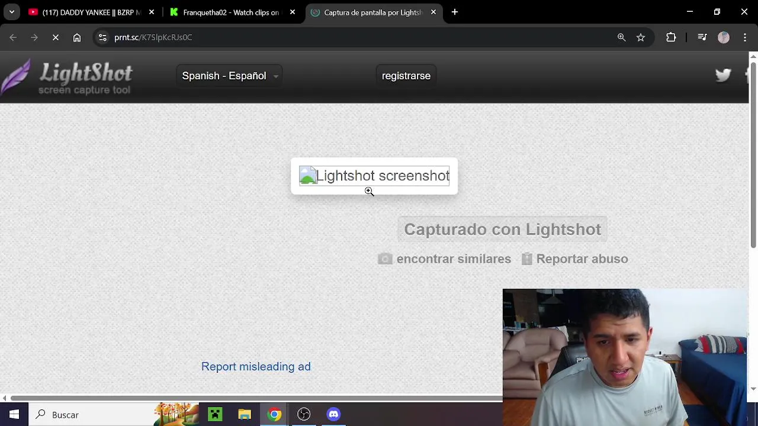This screenshot has width=758, height=426.
Task: Open the media controls icon
Action: point(702,37)
